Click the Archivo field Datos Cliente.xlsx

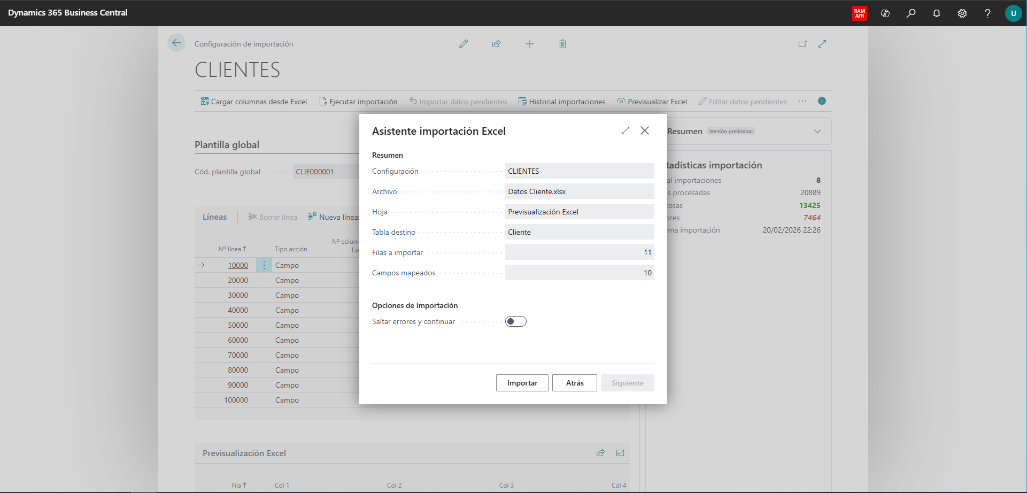(x=579, y=191)
